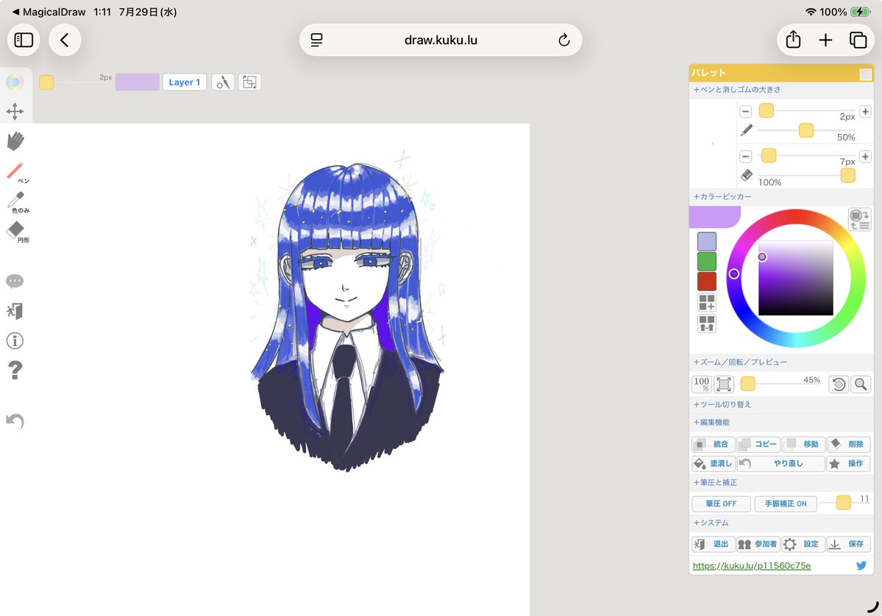Click the コピー copy button
The image size is (882, 616).
pos(758,444)
